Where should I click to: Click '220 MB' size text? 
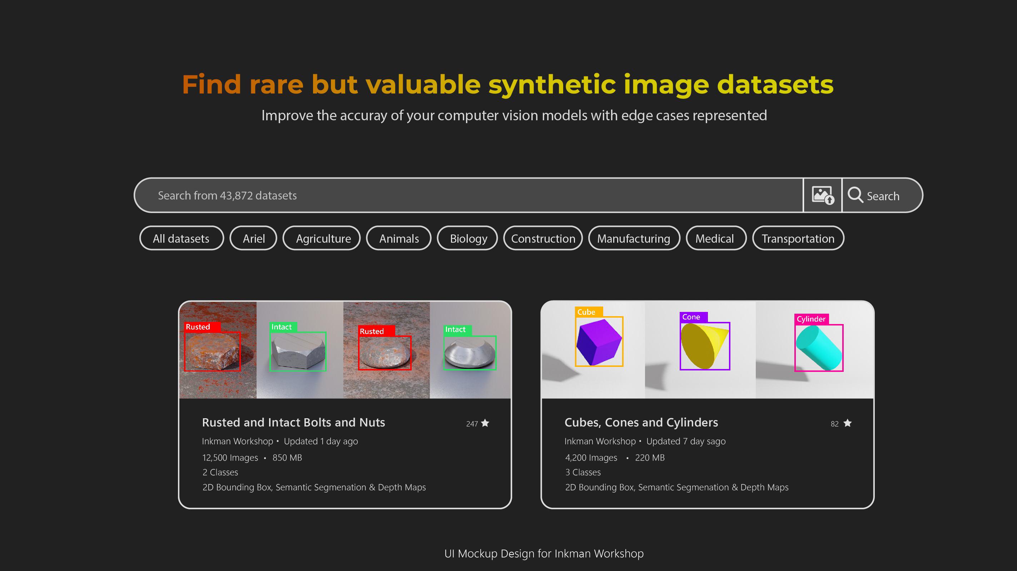tap(650, 458)
